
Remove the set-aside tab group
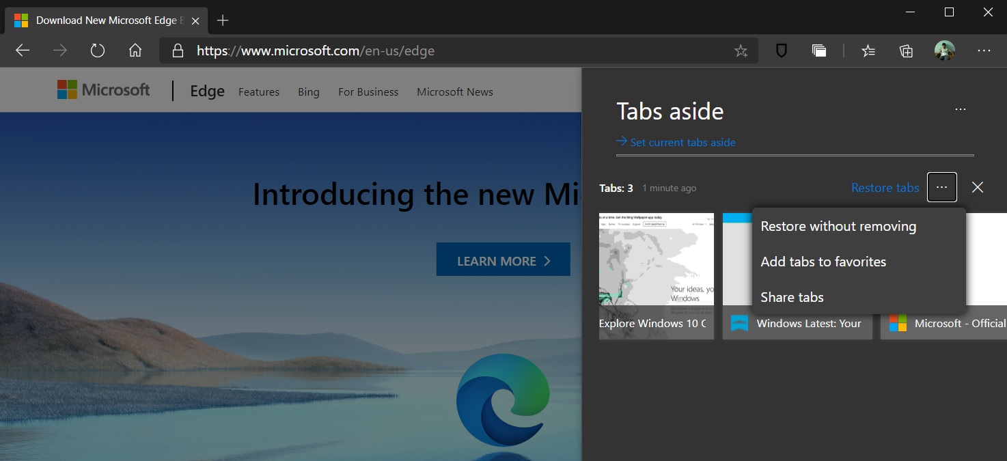(978, 187)
